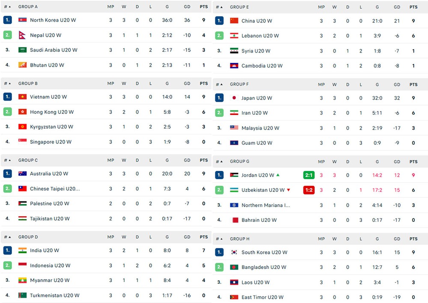Image resolution: width=428 pixels, height=303 pixels.
Task: Click the red 1:2 Uzbekistan live score badge
Action: point(309,190)
